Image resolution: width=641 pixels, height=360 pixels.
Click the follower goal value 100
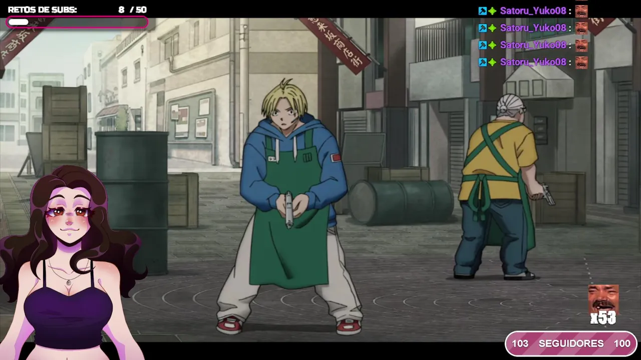click(x=622, y=343)
